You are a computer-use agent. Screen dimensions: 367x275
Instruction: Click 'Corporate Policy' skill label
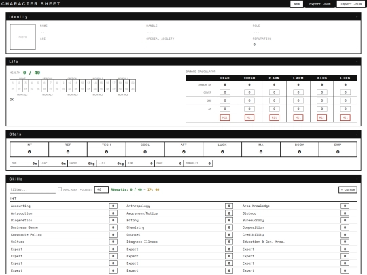point(27,234)
